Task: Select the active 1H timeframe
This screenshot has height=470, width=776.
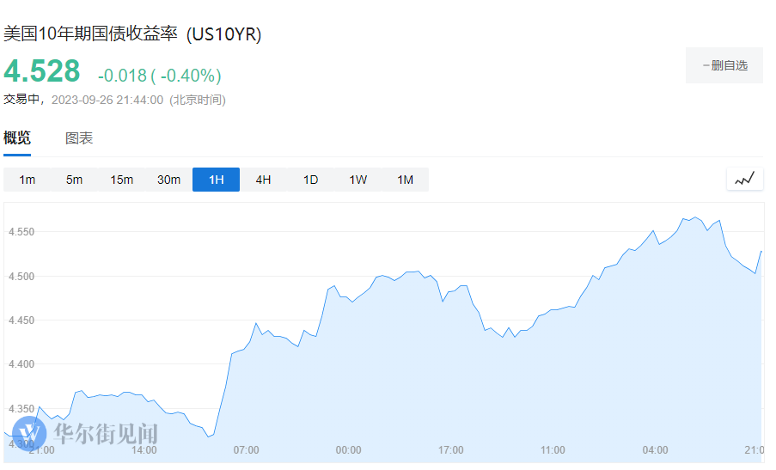Action: [x=216, y=180]
